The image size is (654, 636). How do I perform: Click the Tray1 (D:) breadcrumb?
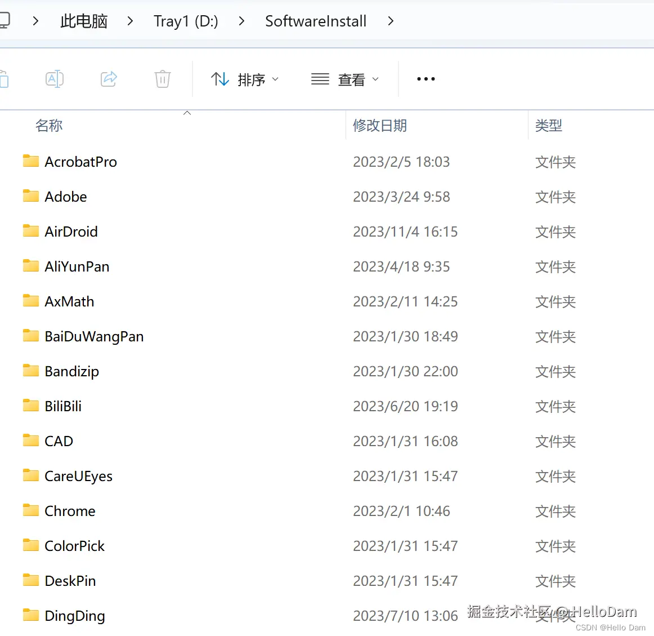pos(186,21)
